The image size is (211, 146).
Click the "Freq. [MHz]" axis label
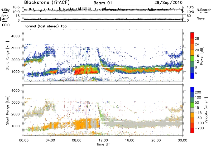(x=5, y=18)
